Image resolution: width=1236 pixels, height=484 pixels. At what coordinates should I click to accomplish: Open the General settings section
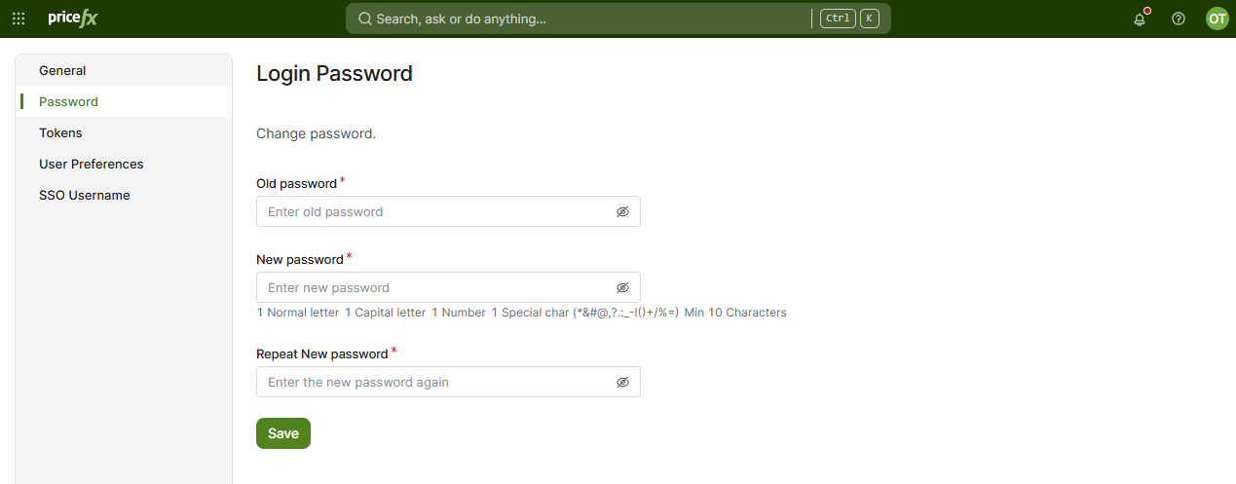coord(124,70)
